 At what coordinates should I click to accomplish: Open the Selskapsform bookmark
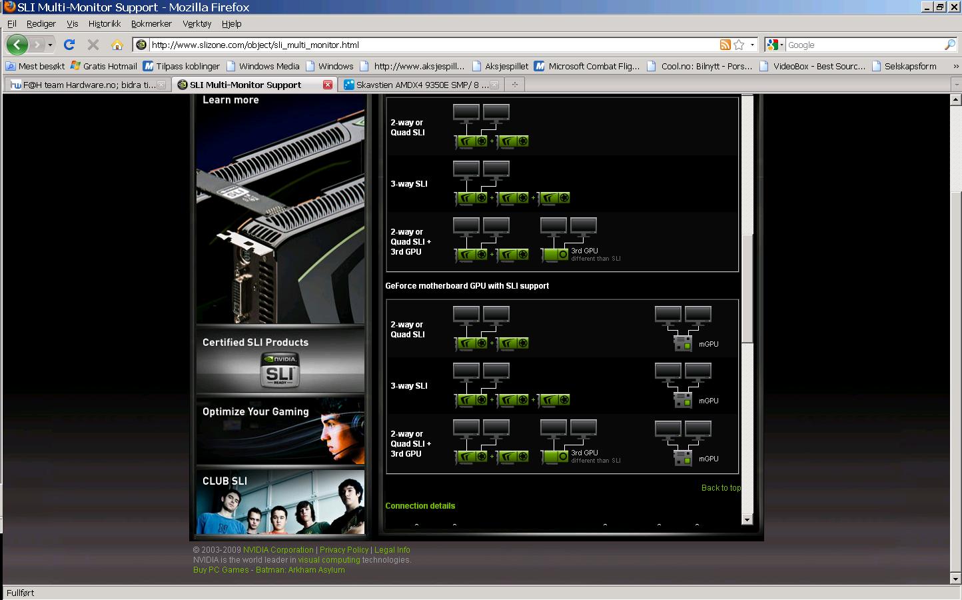click(904, 66)
